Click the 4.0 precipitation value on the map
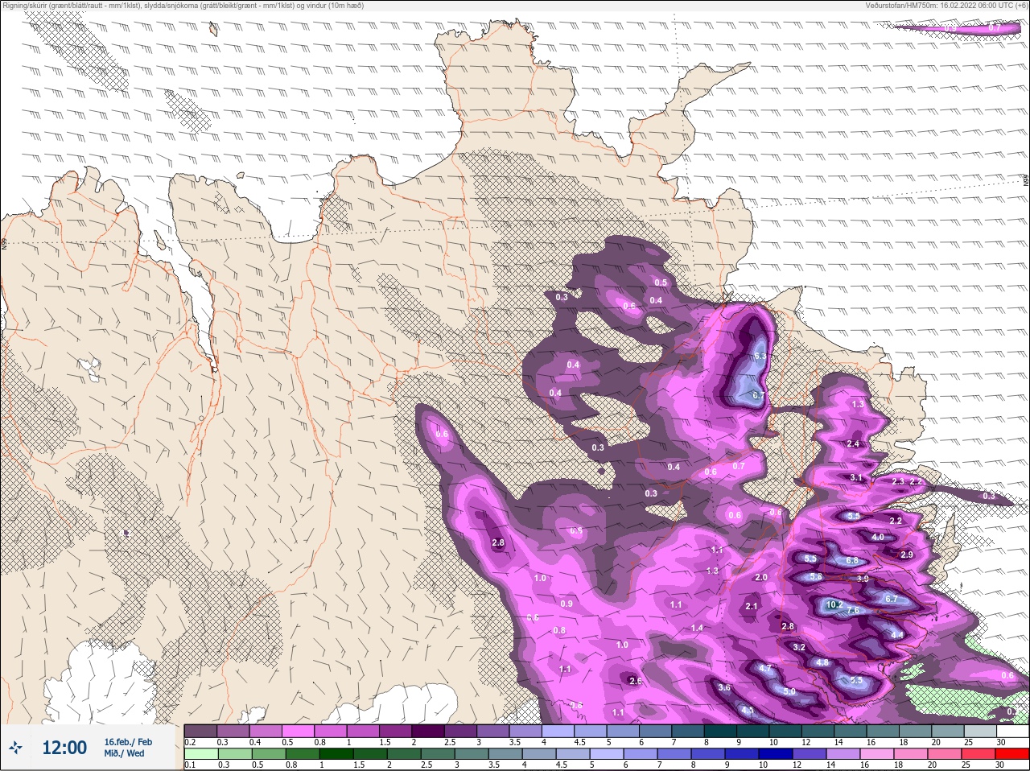Screen dimensions: 1030x771 tap(878, 537)
